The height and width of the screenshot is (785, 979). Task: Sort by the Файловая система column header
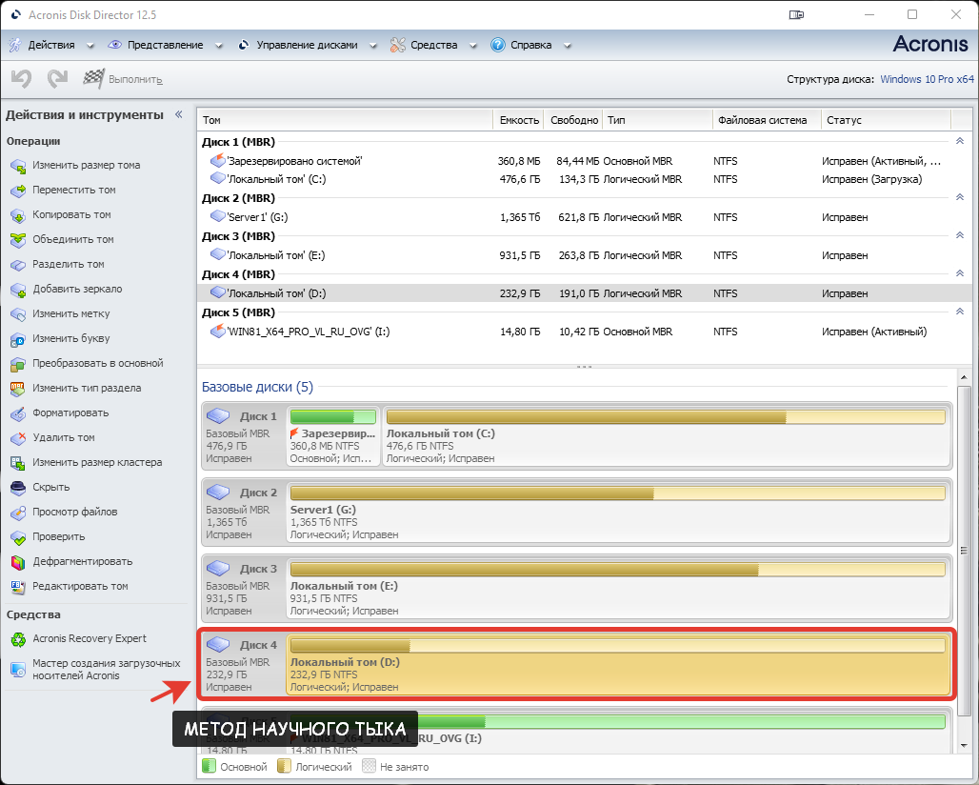coord(767,120)
